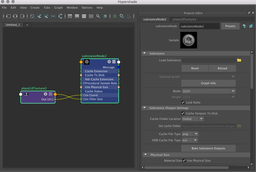Click the Load Substance folder browse icon
This screenshot has height=172, width=256.
point(239,60)
